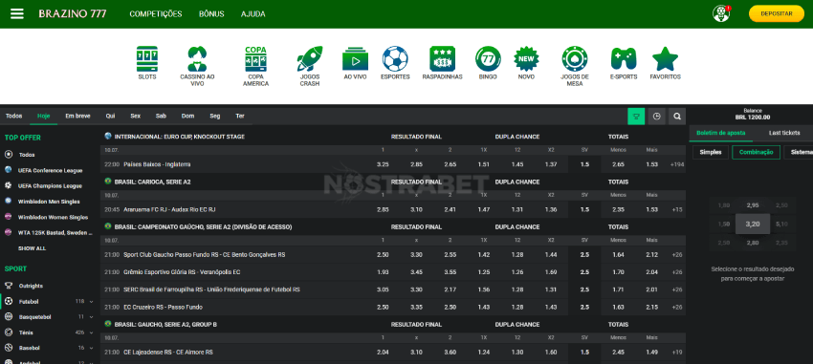The height and width of the screenshot is (364, 813).
Task: Select Combinação bet type
Action: point(756,152)
